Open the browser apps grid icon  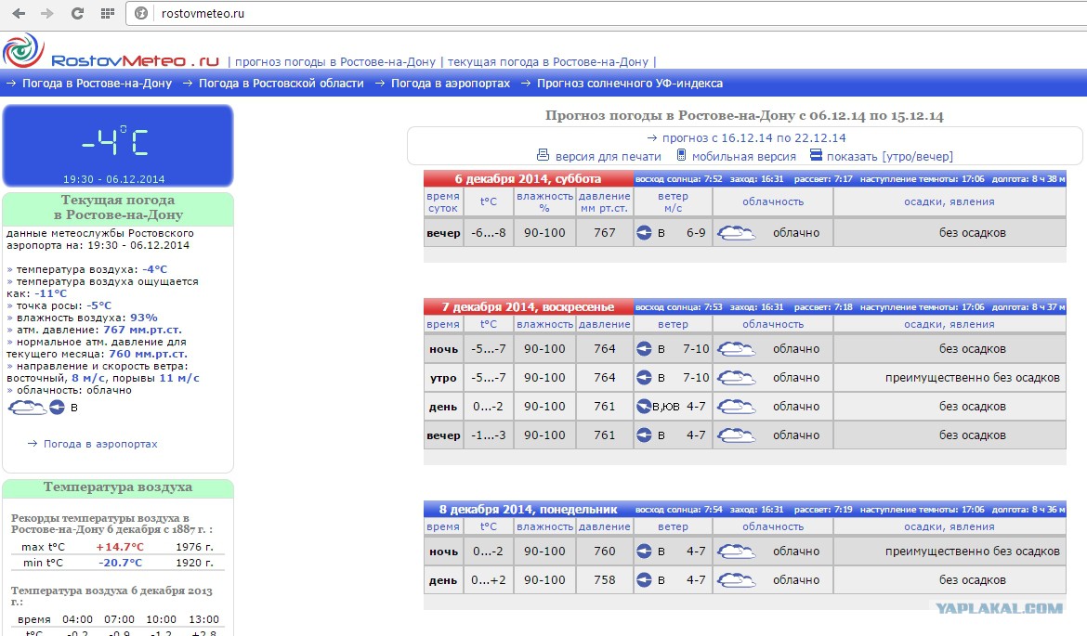coord(108,13)
